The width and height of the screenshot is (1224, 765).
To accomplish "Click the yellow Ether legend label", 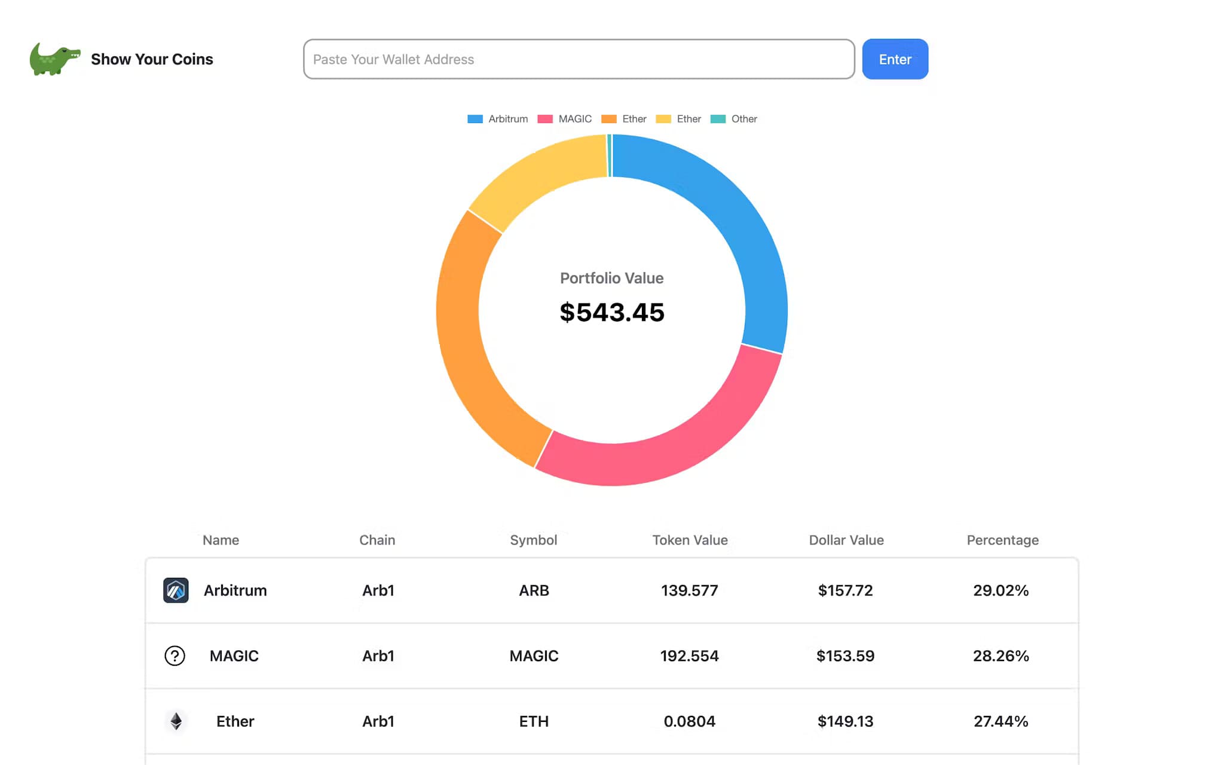I will coord(688,118).
